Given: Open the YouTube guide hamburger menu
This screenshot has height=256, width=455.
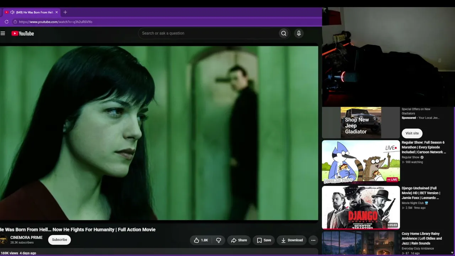Looking at the screenshot, I should pos(3,33).
